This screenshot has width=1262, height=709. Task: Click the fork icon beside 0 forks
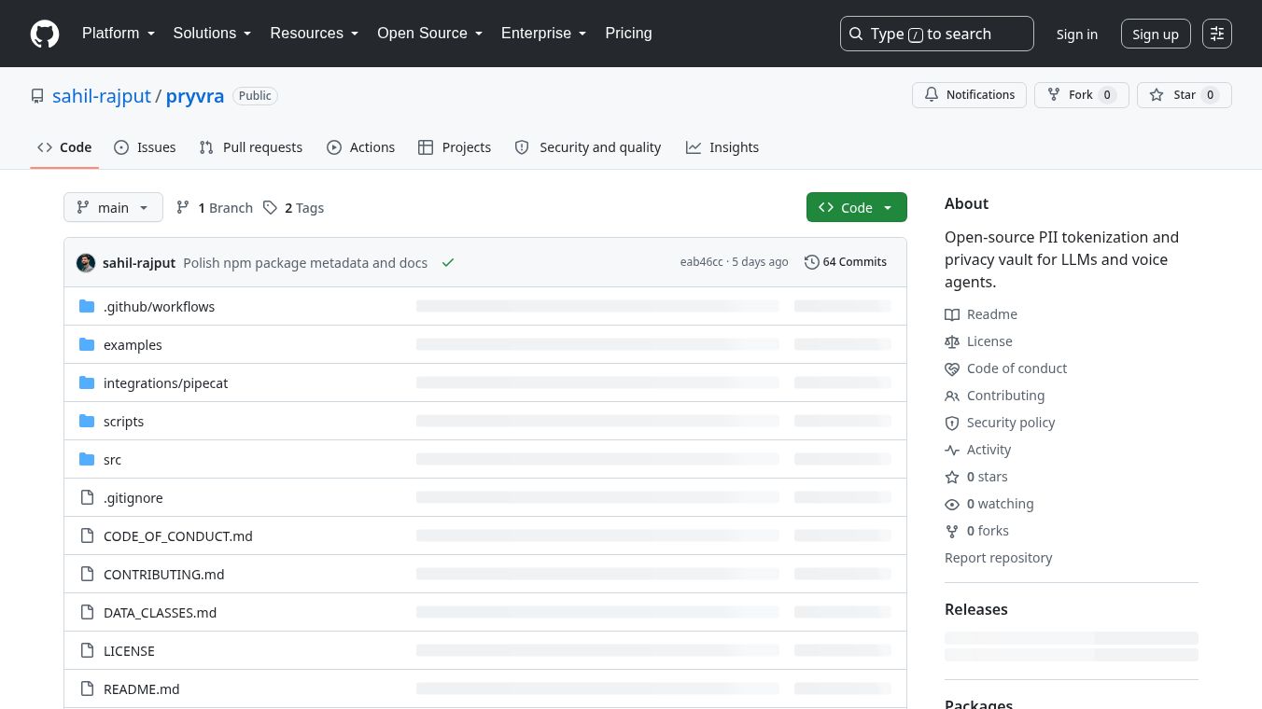coord(952,531)
